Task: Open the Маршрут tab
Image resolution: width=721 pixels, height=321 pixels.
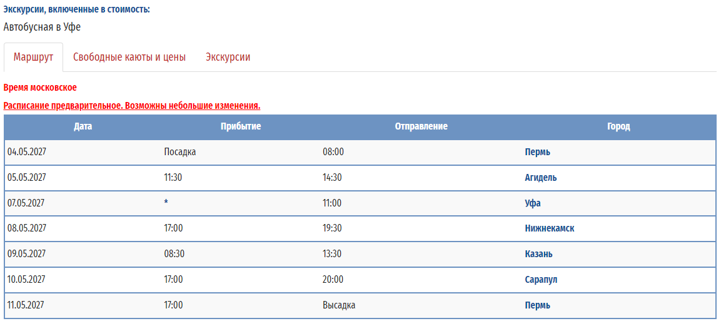Action: click(x=34, y=58)
